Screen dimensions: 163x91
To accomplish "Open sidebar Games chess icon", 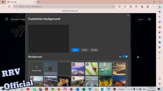I will 160,32.
